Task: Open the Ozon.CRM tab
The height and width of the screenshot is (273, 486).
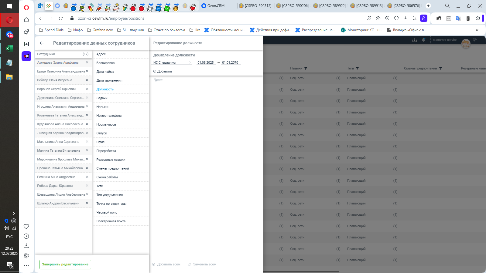Action: click(x=217, y=5)
